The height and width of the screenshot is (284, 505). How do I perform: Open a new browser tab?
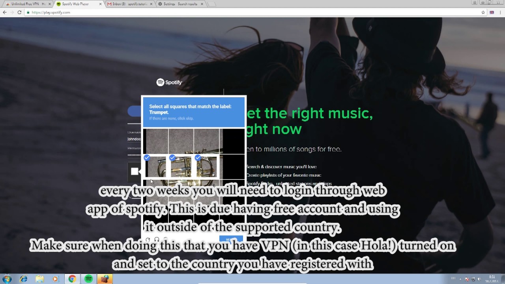click(x=212, y=4)
